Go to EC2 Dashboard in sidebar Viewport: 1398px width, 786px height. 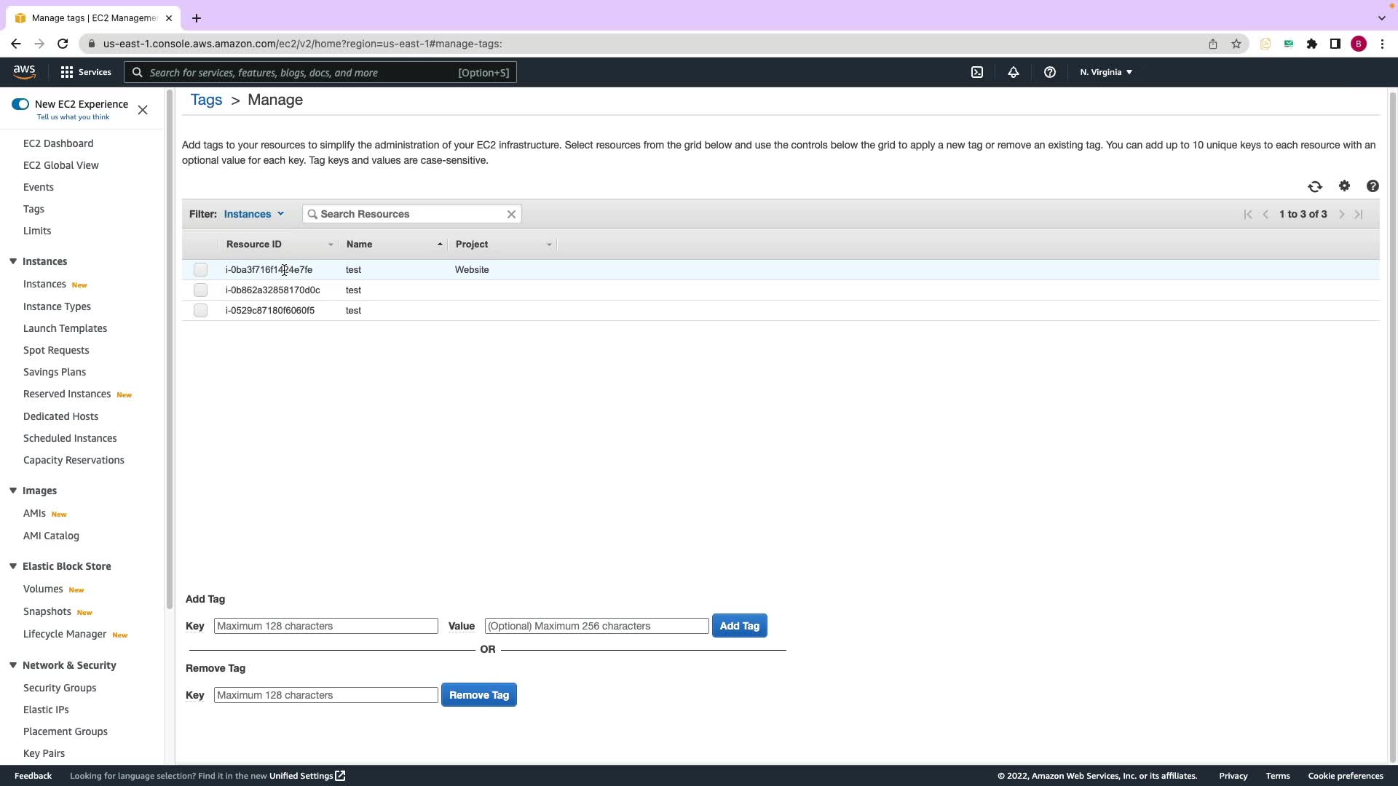coord(58,143)
